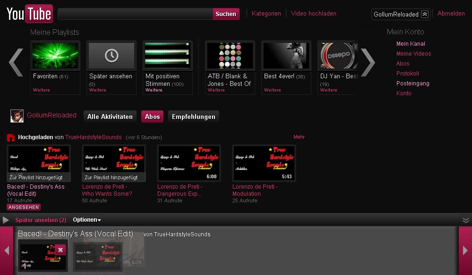472x275 pixels.
Task: Open Who Wants Some? video thumbnail
Action: click(114, 163)
